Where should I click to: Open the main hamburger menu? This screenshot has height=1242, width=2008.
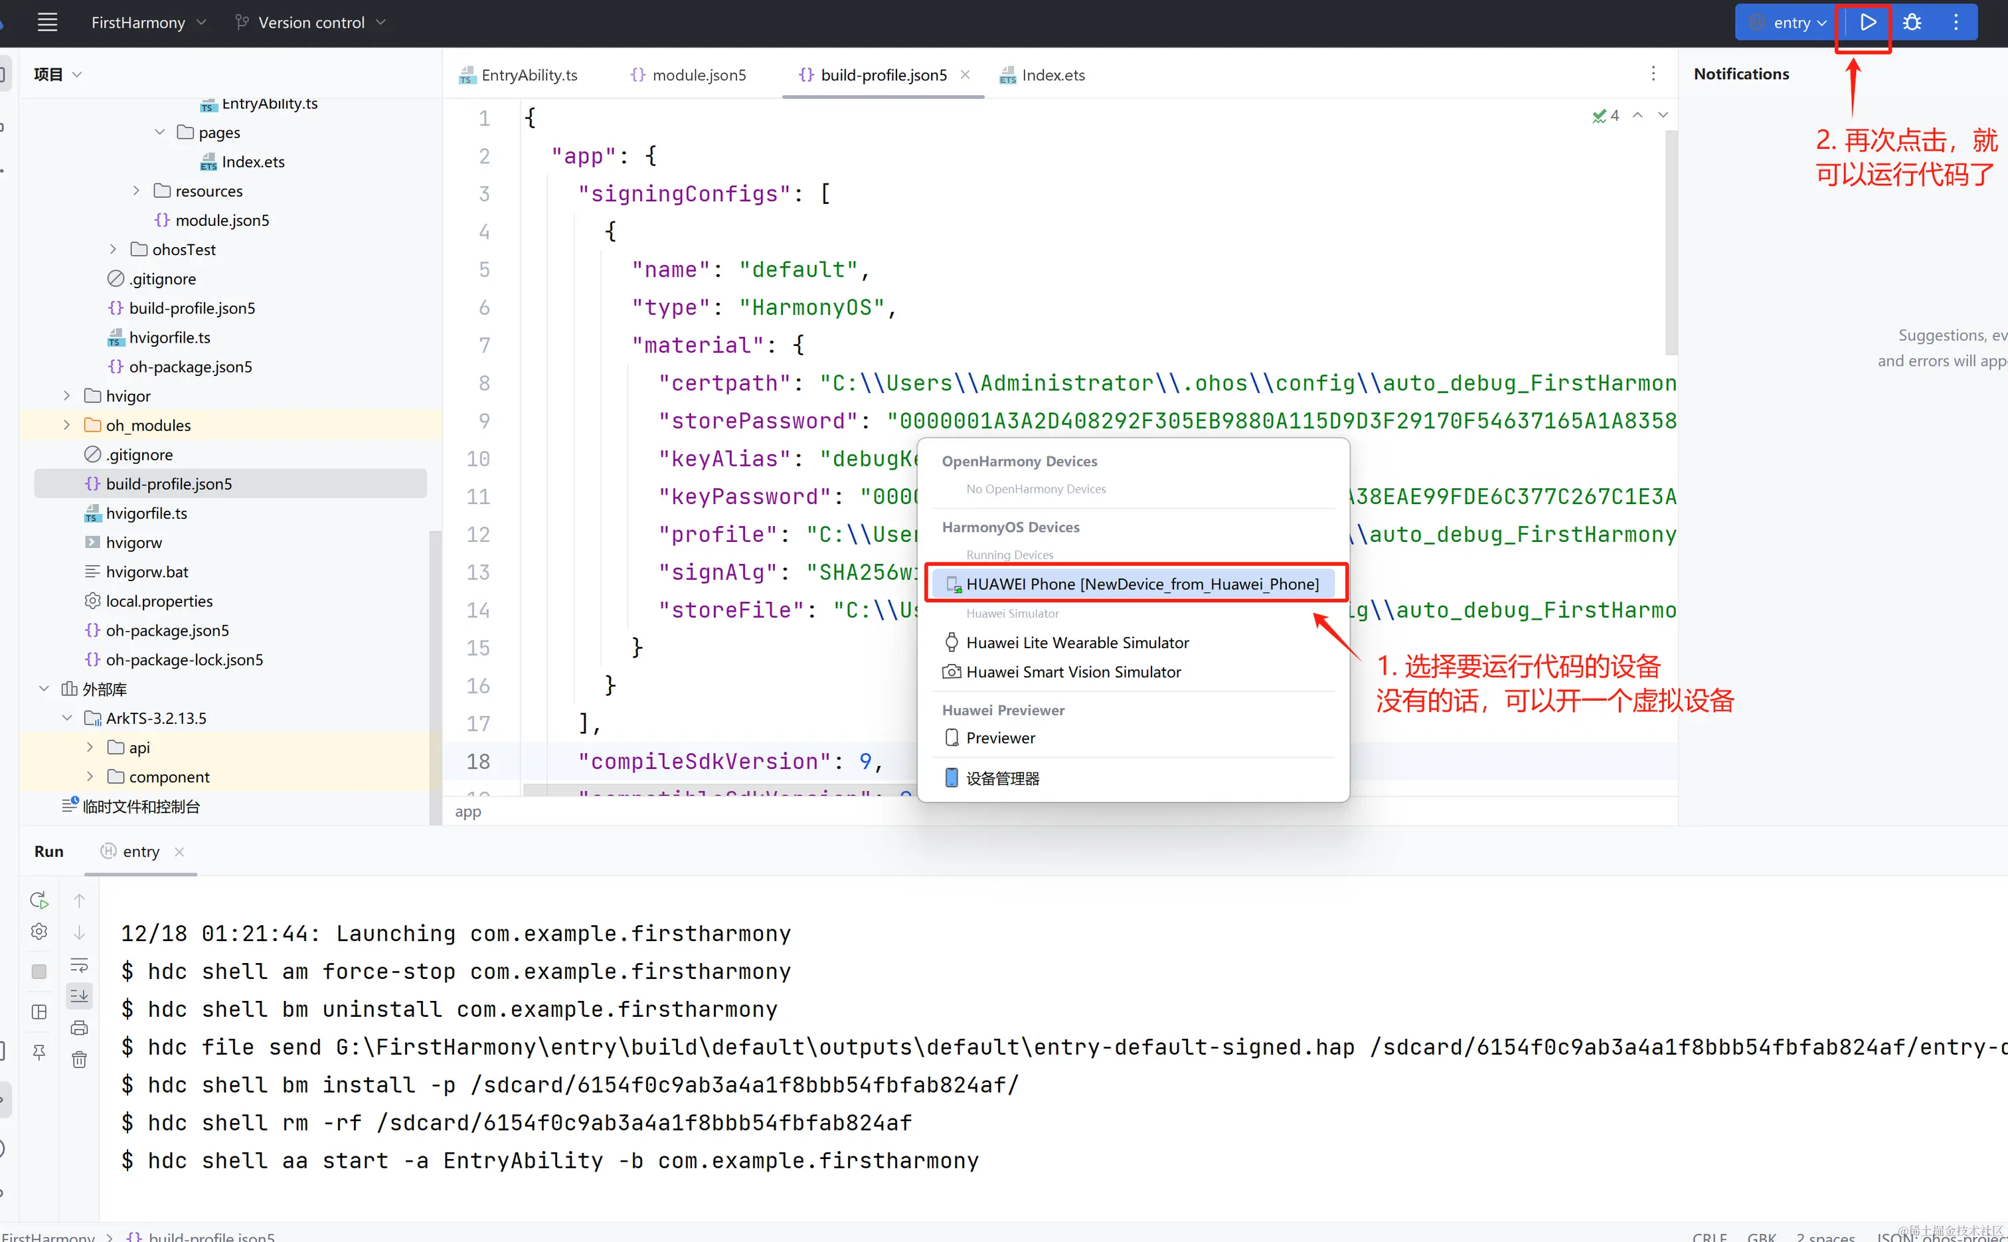(48, 22)
